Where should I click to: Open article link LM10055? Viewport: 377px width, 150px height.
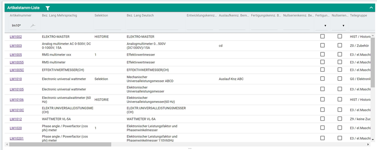pos(17,62)
